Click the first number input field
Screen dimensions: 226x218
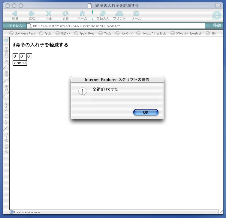[15, 56]
